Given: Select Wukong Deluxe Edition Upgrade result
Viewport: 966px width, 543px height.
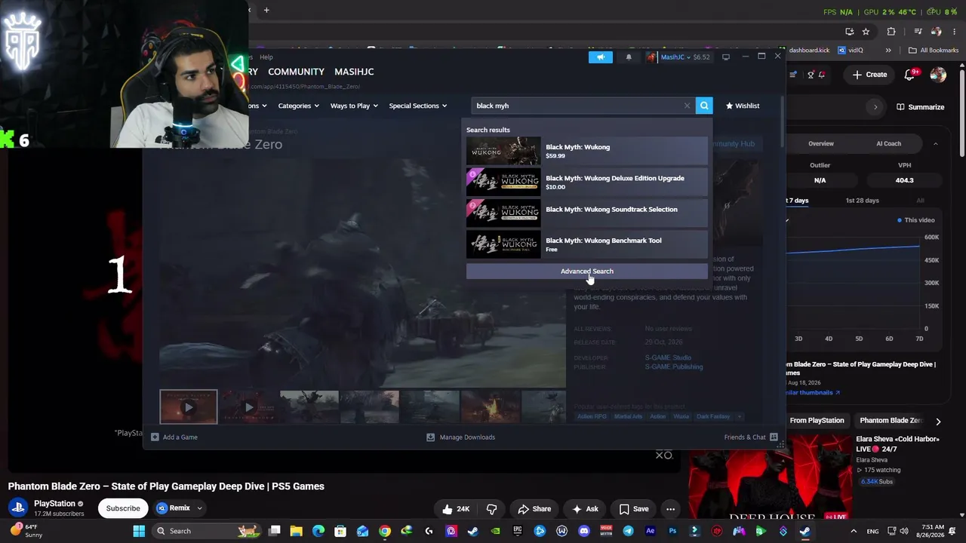Looking at the screenshot, I should (x=587, y=182).
